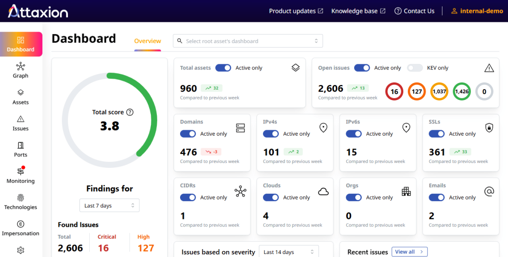The height and width of the screenshot is (257, 508).
Task: Toggle Active only for Clouds
Action: click(x=271, y=198)
